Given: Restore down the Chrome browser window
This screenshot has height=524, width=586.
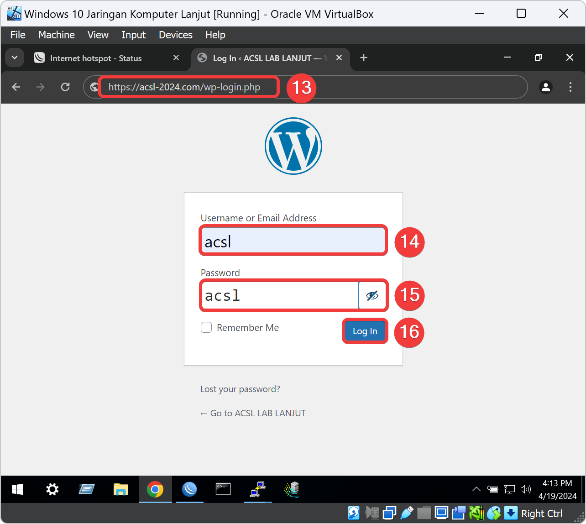Looking at the screenshot, I should click(x=539, y=58).
